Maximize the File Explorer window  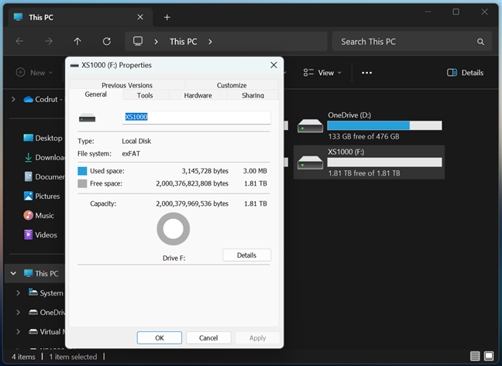[x=456, y=12]
